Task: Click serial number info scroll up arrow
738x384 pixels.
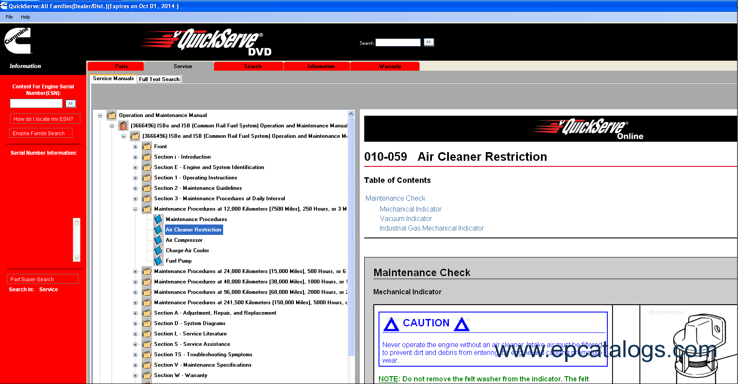Action: coord(77,222)
